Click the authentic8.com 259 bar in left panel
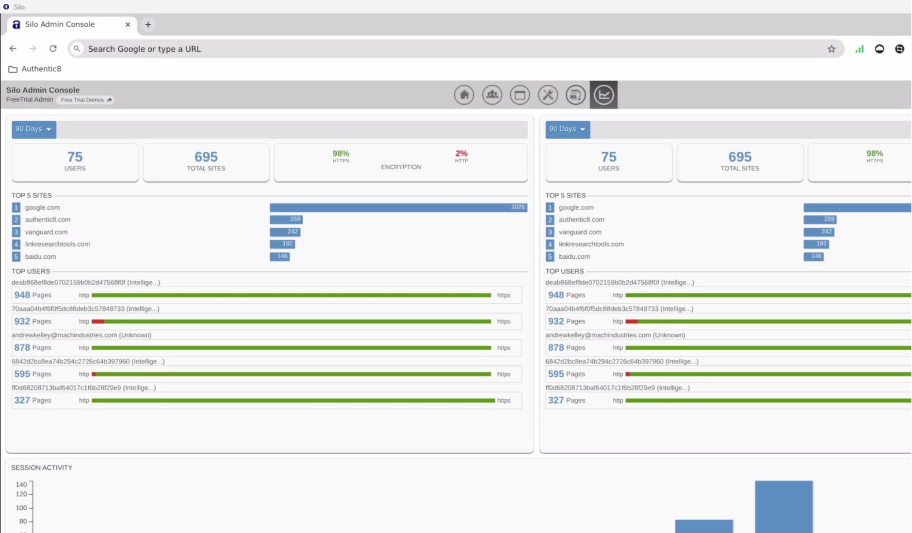 pos(286,219)
